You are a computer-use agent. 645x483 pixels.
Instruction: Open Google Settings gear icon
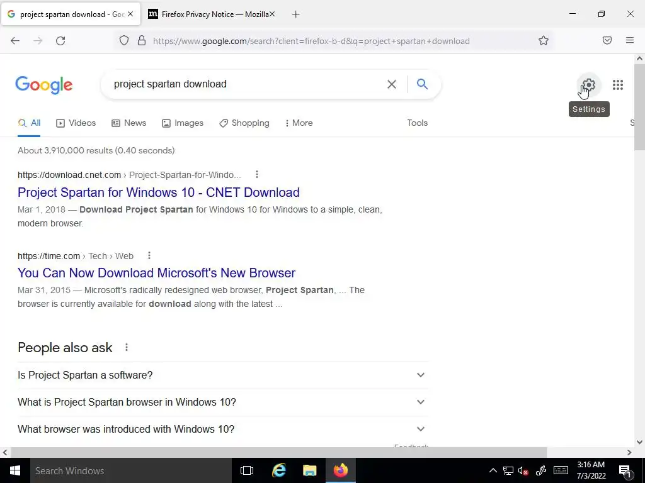589,85
